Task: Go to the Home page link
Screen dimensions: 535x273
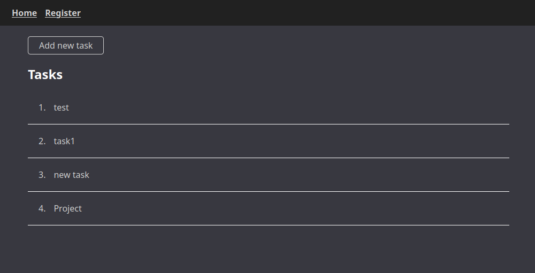Action: coord(24,13)
